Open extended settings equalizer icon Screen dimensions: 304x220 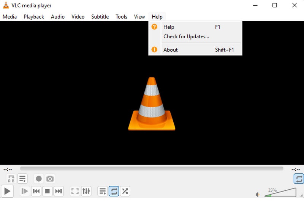tap(86, 191)
